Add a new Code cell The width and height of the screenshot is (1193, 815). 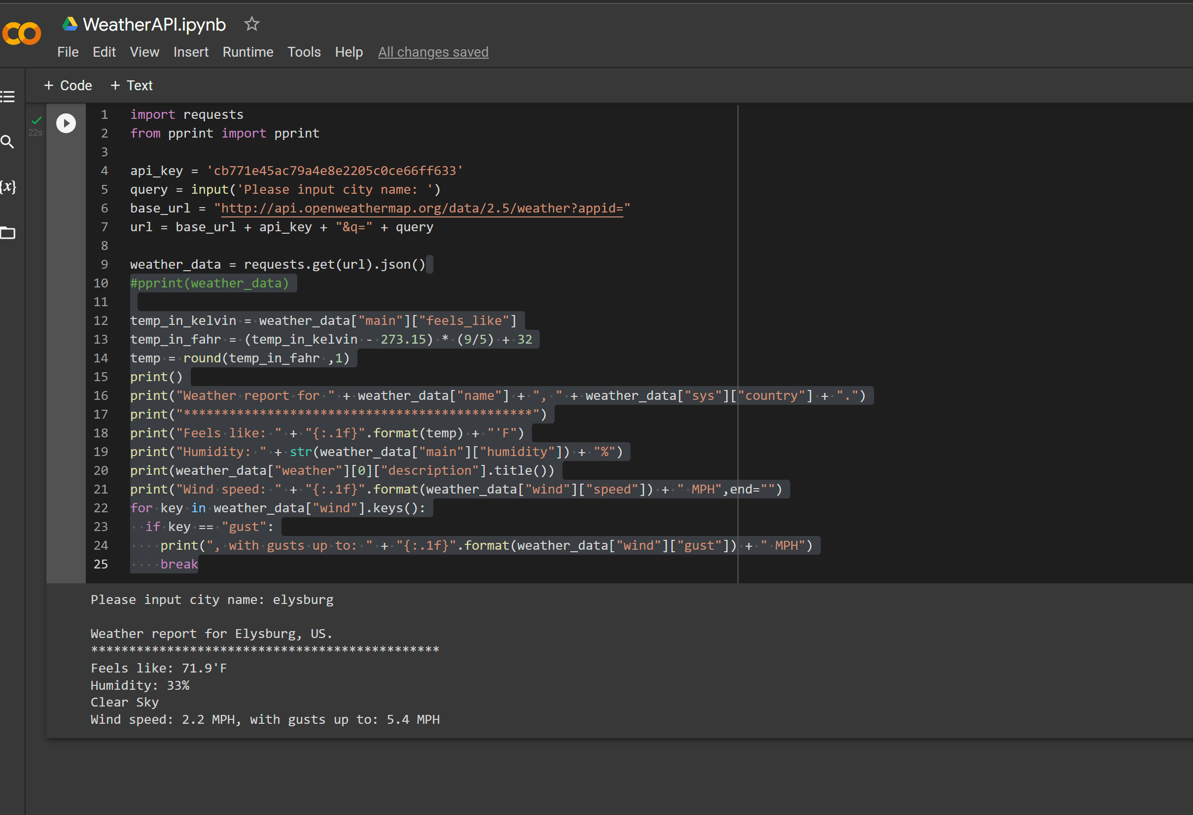(x=68, y=85)
